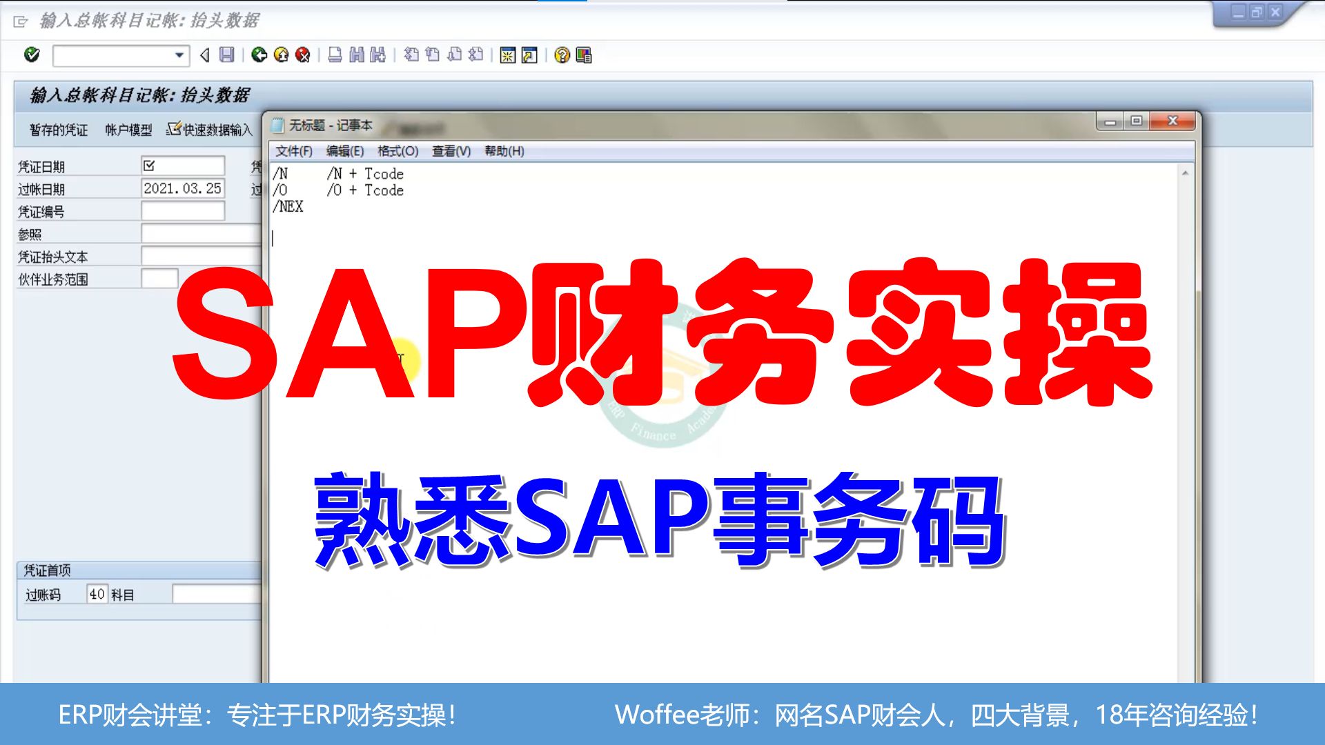Collapse the command field with the triangle arrow

coord(204,55)
